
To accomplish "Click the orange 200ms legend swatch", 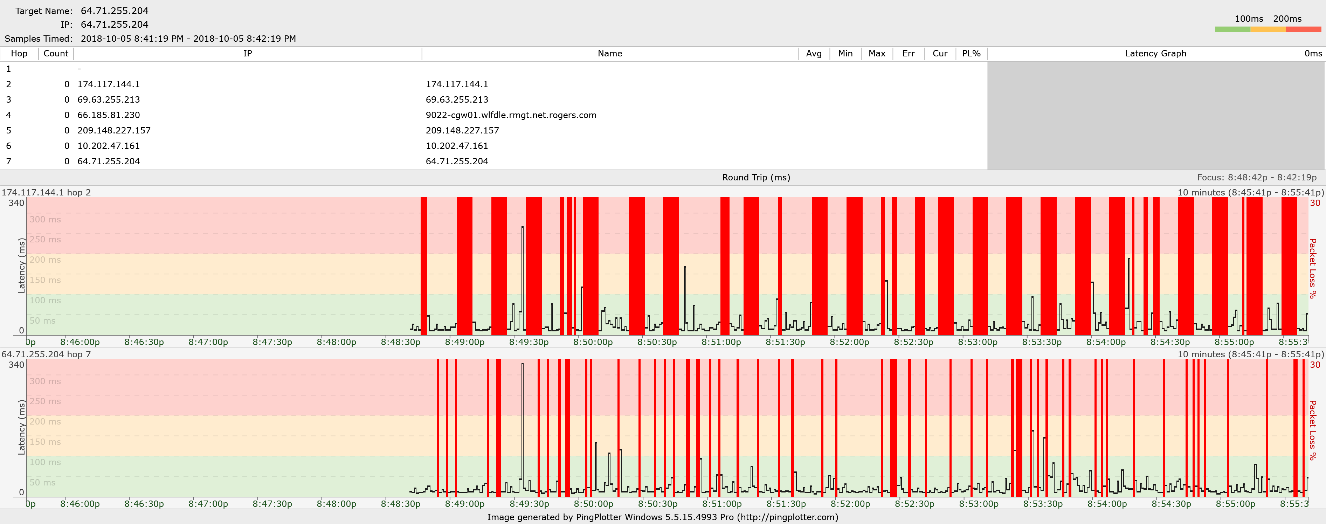I will [1268, 29].
